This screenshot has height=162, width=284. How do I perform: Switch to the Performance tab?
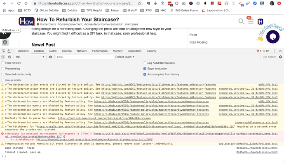(100, 51)
